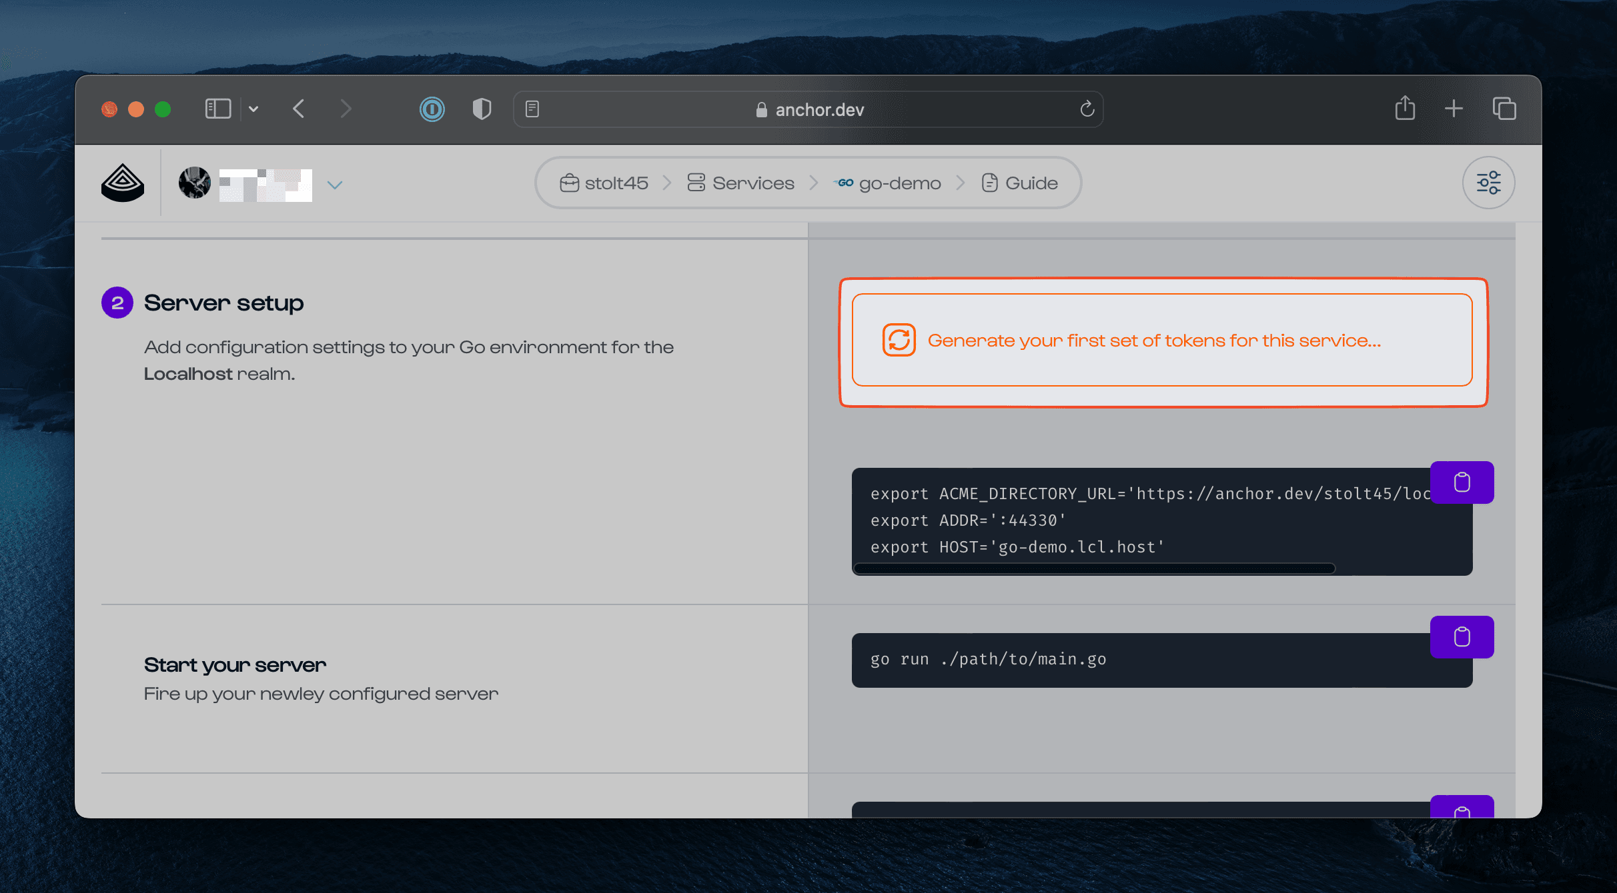This screenshot has width=1617, height=893.
Task: Open the privacy shield report icon
Action: (x=482, y=109)
